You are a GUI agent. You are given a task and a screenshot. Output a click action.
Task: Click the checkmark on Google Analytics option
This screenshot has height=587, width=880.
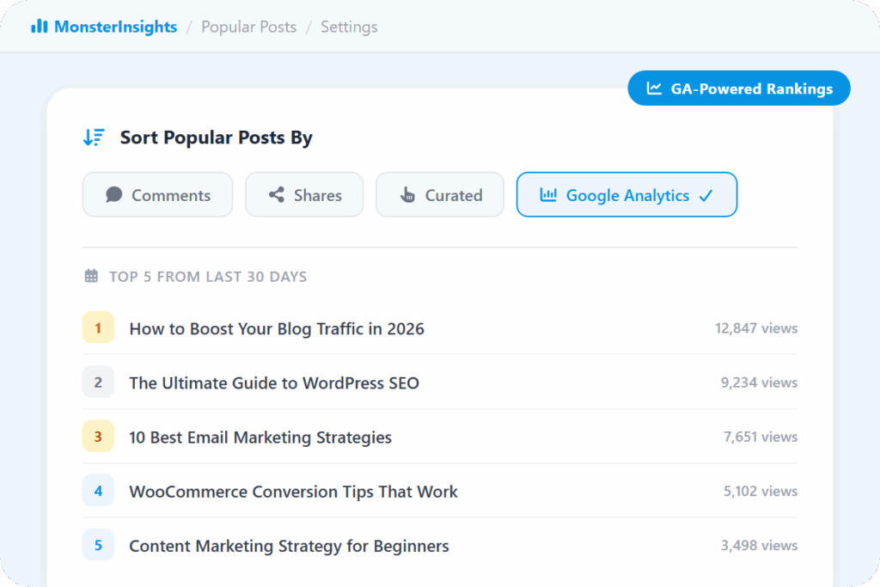[x=706, y=196]
